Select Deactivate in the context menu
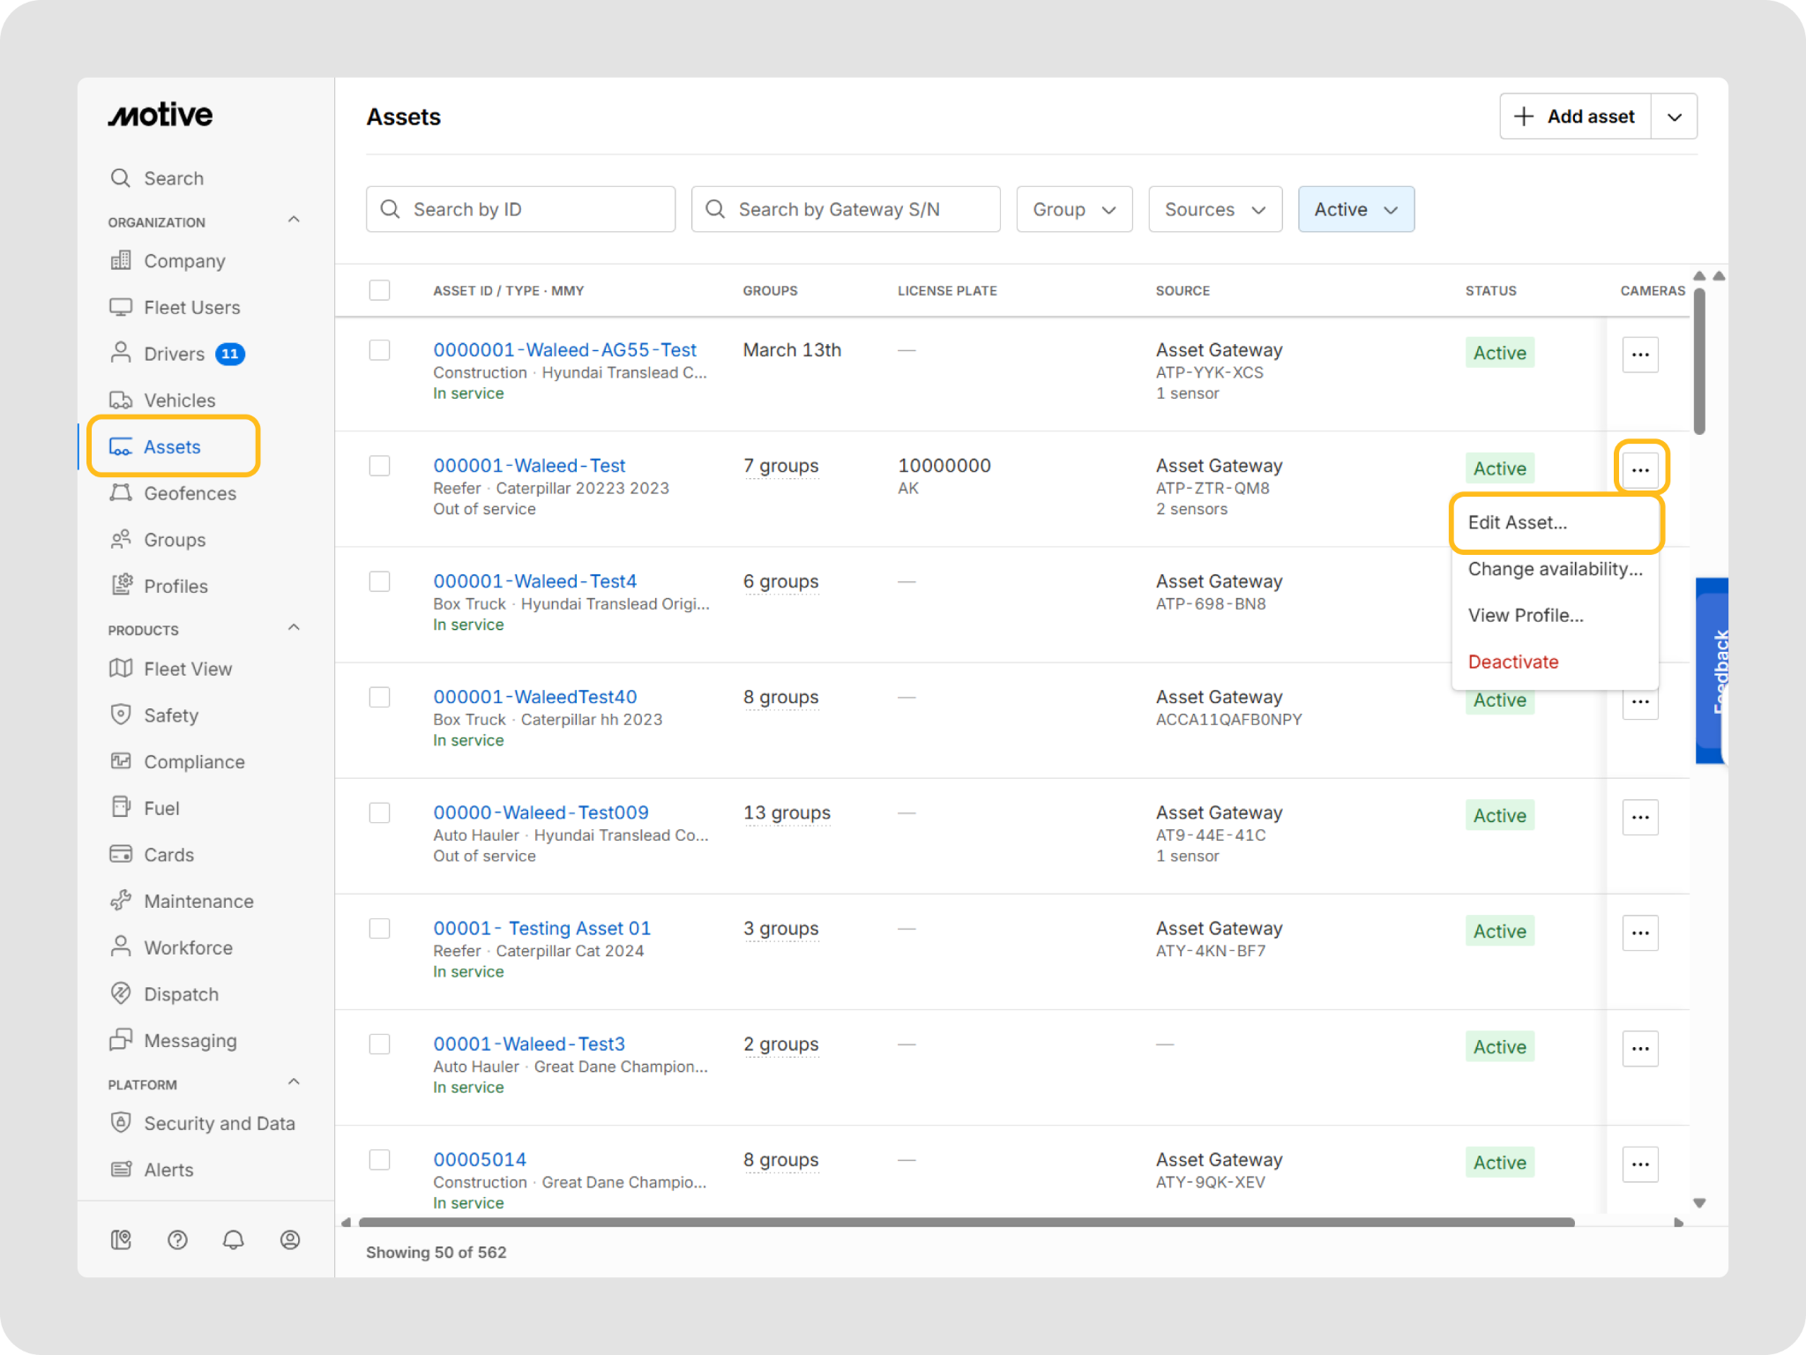1806x1355 pixels. click(1513, 662)
